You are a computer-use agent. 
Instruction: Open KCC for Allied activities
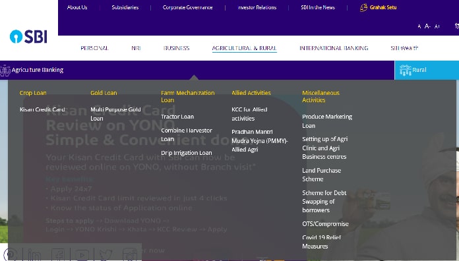[249, 114]
